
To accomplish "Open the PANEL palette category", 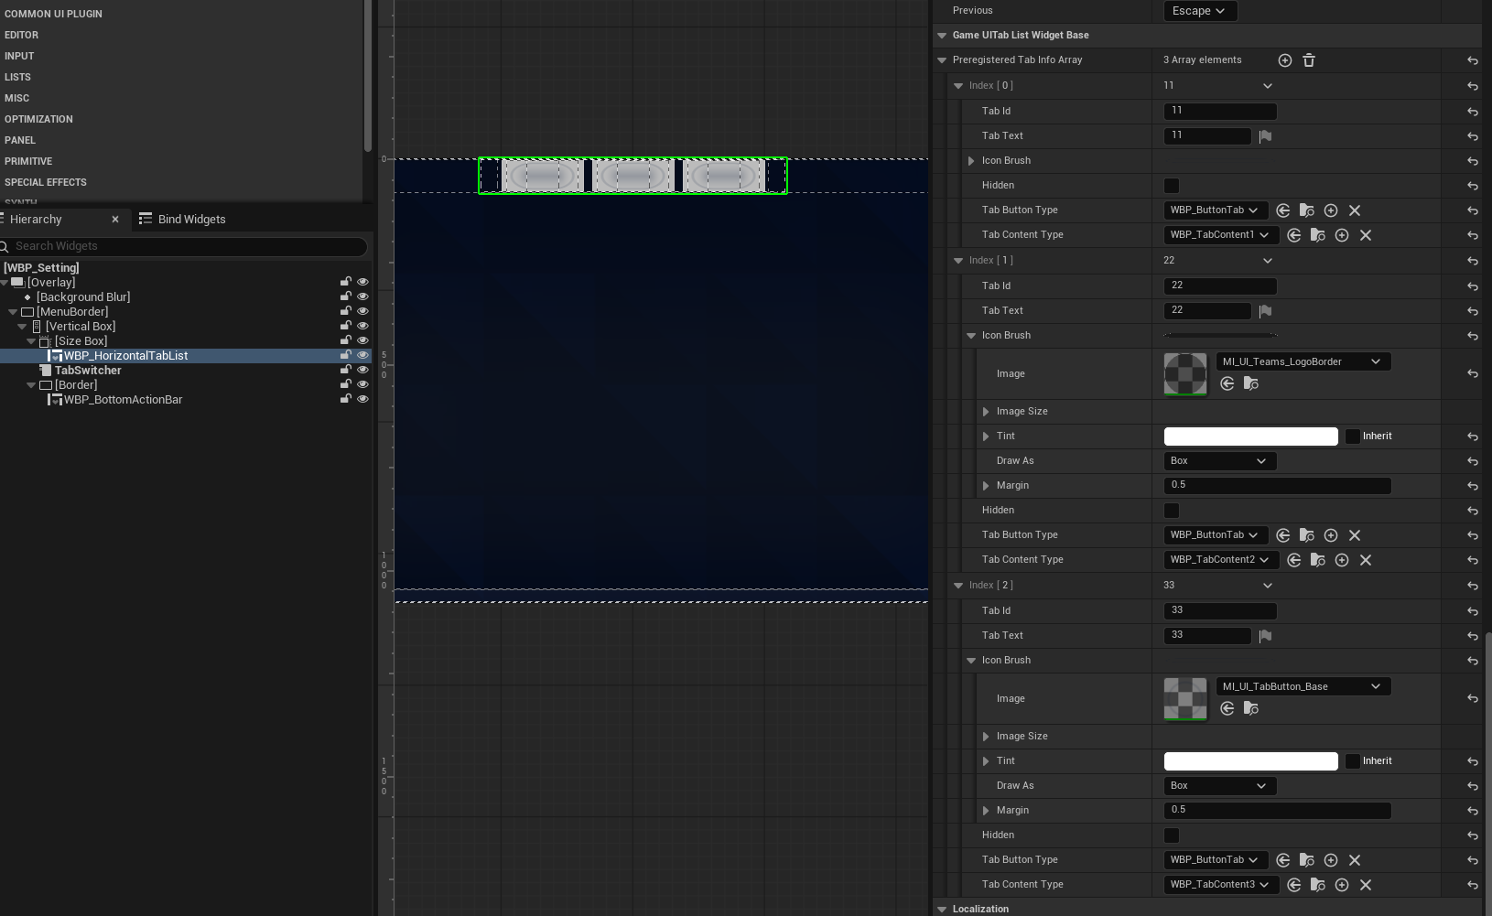I will (x=20, y=140).
